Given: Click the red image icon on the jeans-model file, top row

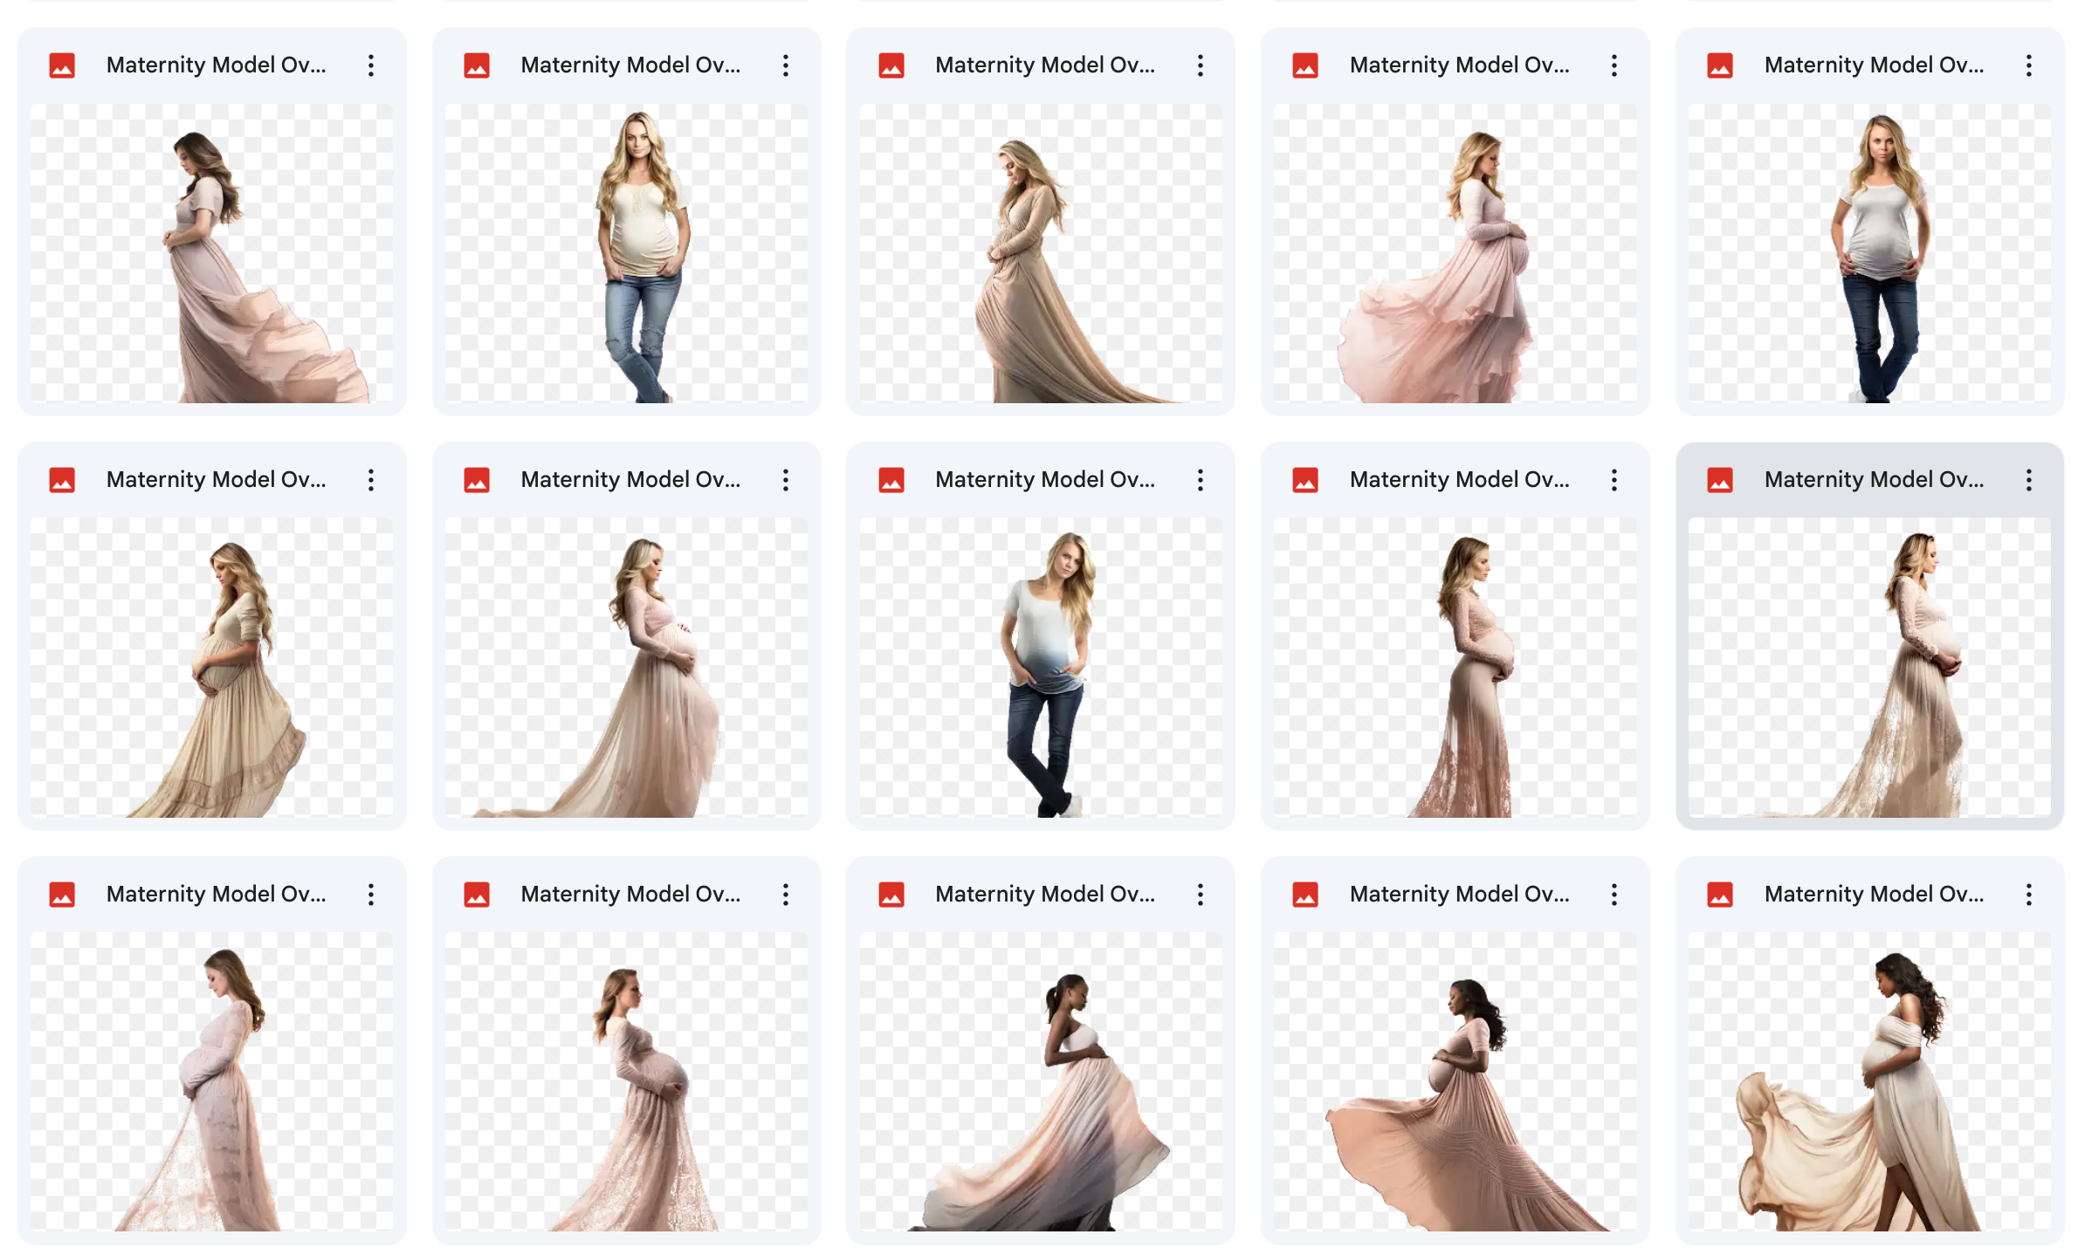Looking at the screenshot, I should point(476,65).
